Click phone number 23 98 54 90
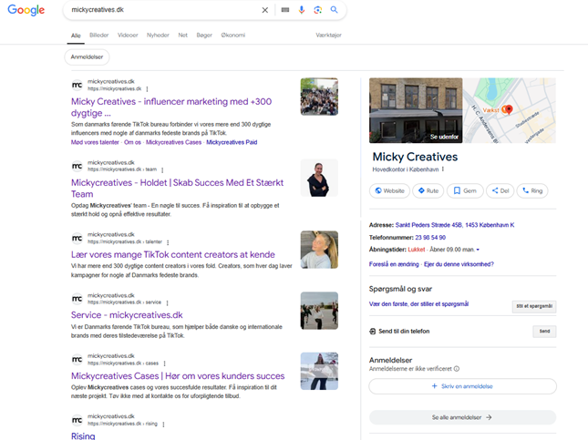This screenshot has height=440, width=588. click(x=430, y=238)
